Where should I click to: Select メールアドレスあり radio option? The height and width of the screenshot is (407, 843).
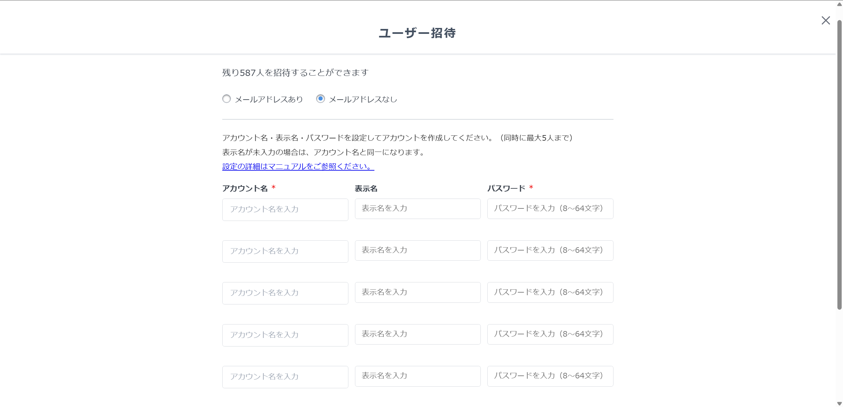pyautogui.click(x=227, y=99)
